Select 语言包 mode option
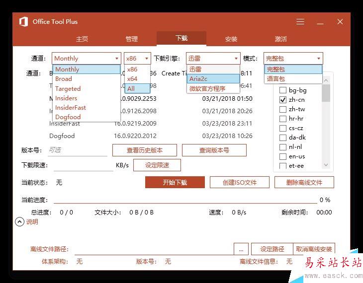This screenshot has height=283, width=363. 293,78
